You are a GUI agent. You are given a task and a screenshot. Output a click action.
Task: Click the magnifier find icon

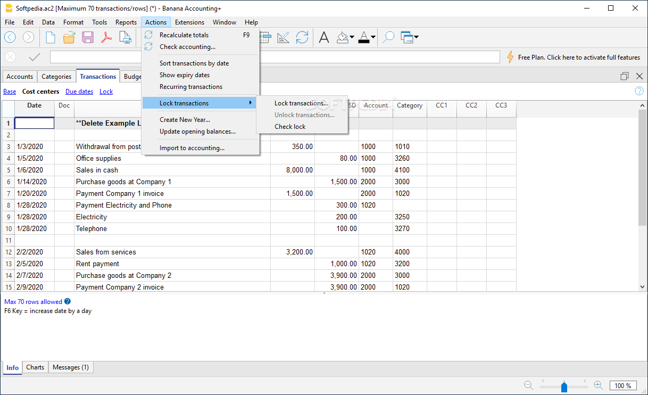pos(389,37)
